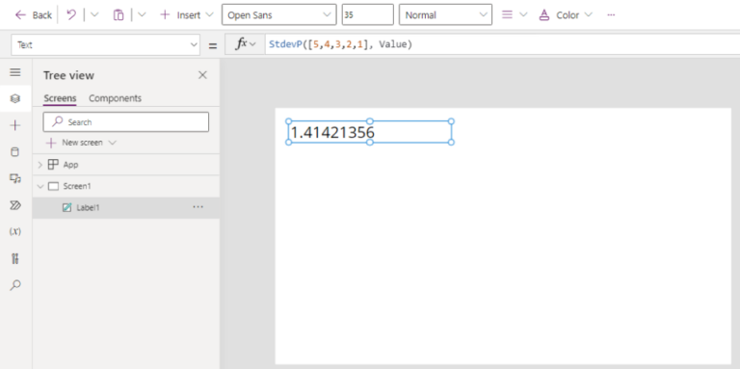This screenshot has width=740, height=369.
Task: Open the Tree view layers icon
Action: click(15, 98)
